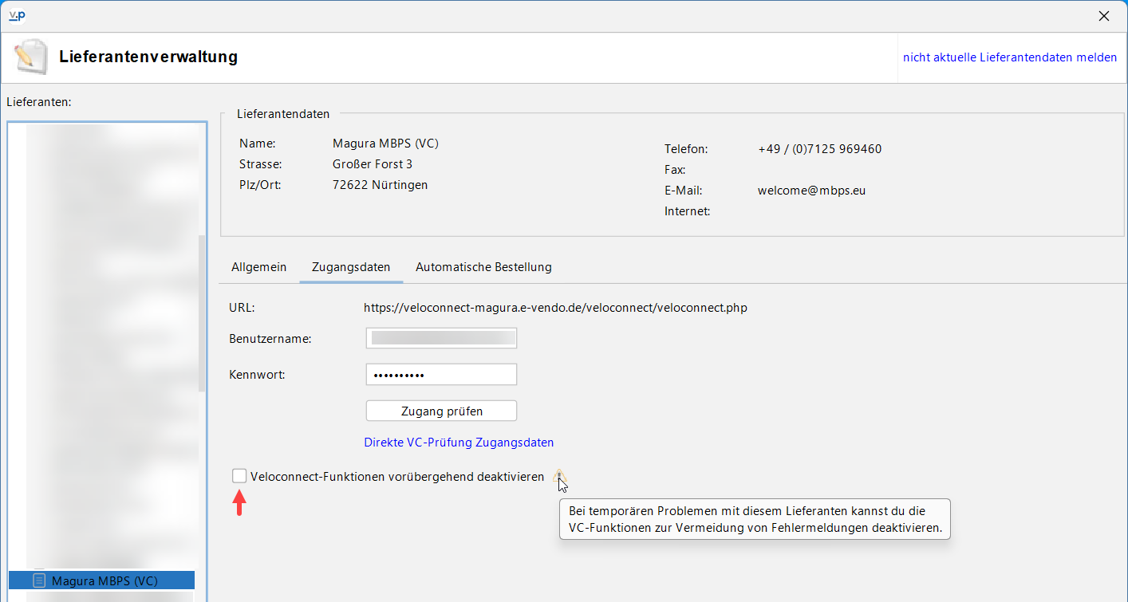
Task: Open the Automatische Bestellung tab
Action: point(483,267)
